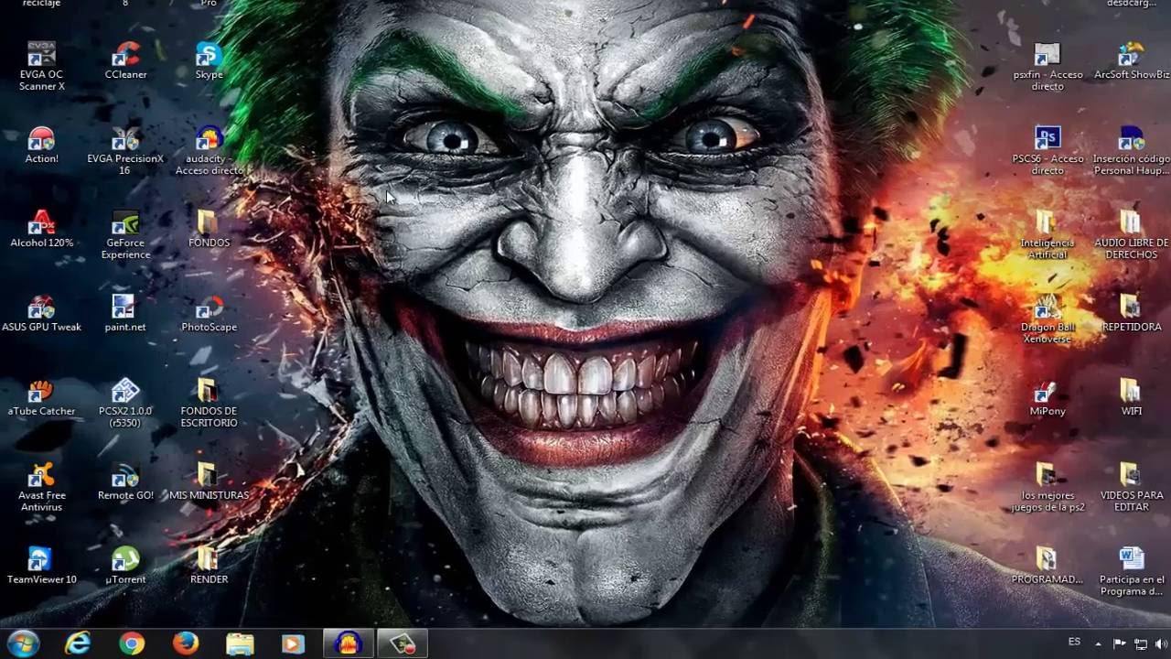Select Inserción código Personal Haup icon

coord(1132,150)
